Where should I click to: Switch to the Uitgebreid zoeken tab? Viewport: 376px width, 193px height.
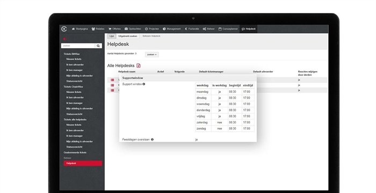(128, 36)
